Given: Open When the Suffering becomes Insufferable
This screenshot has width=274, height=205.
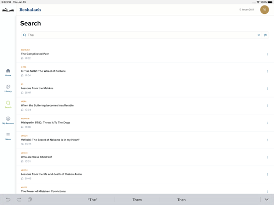Looking at the screenshot, I should [47, 105].
